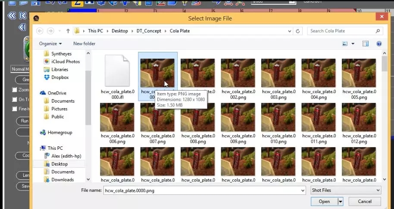The width and height of the screenshot is (394, 209).
Task: Expand the chevron after DT_Concept breadcrumb
Action: 166,31
